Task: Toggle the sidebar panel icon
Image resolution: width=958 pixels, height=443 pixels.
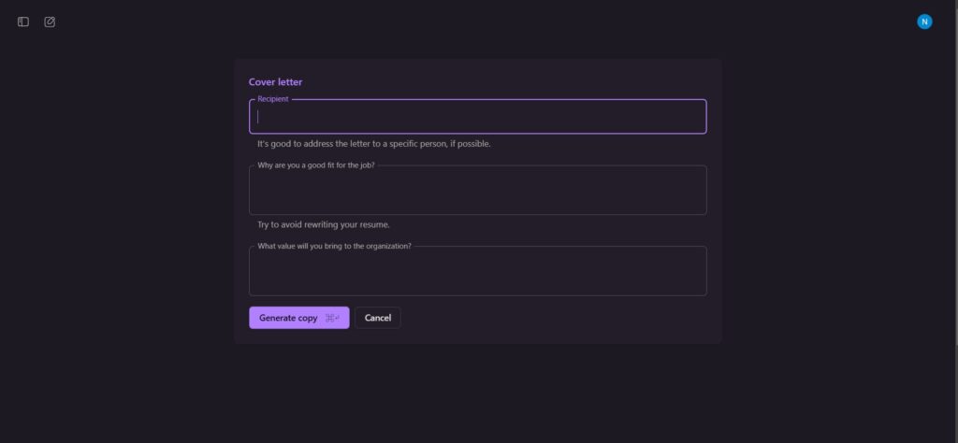Action: 23,21
